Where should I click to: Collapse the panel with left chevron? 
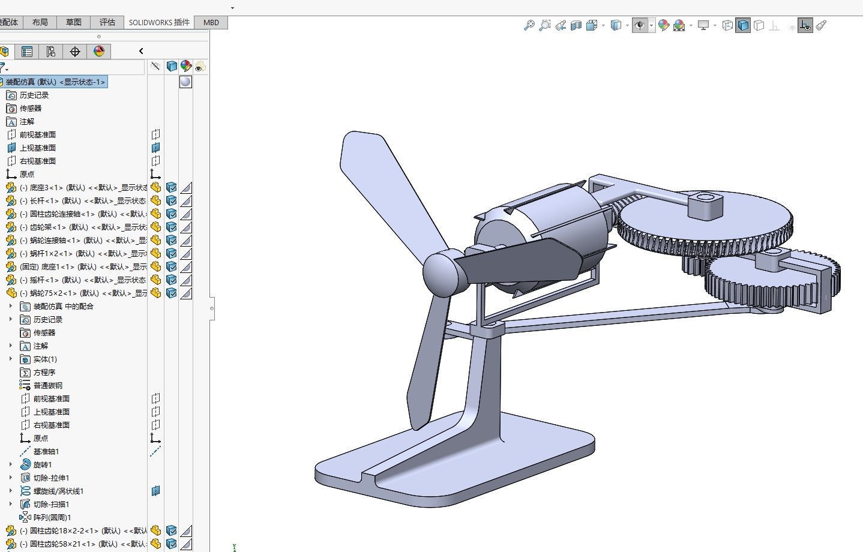pos(141,51)
